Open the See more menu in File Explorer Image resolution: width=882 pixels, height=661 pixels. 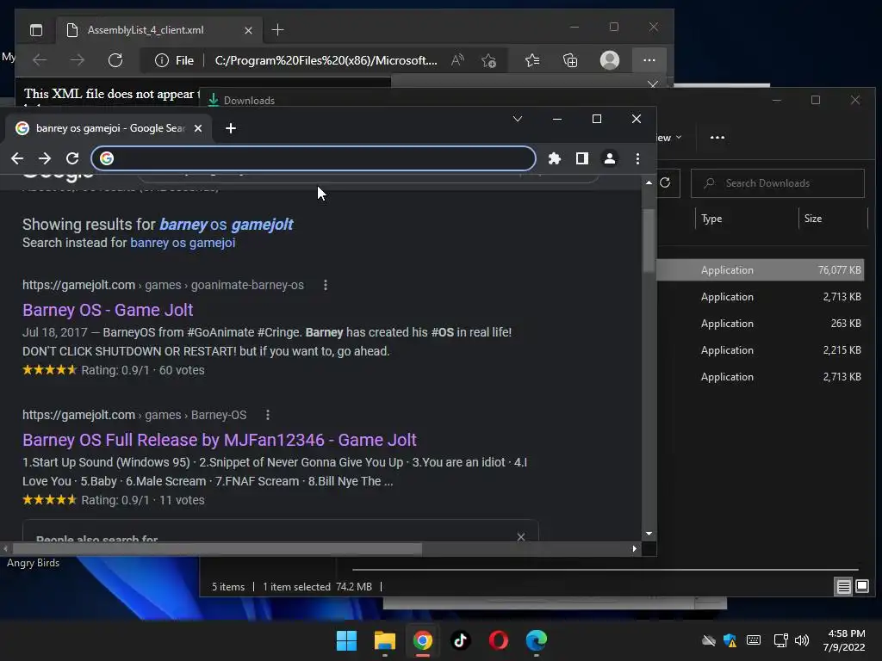(717, 137)
